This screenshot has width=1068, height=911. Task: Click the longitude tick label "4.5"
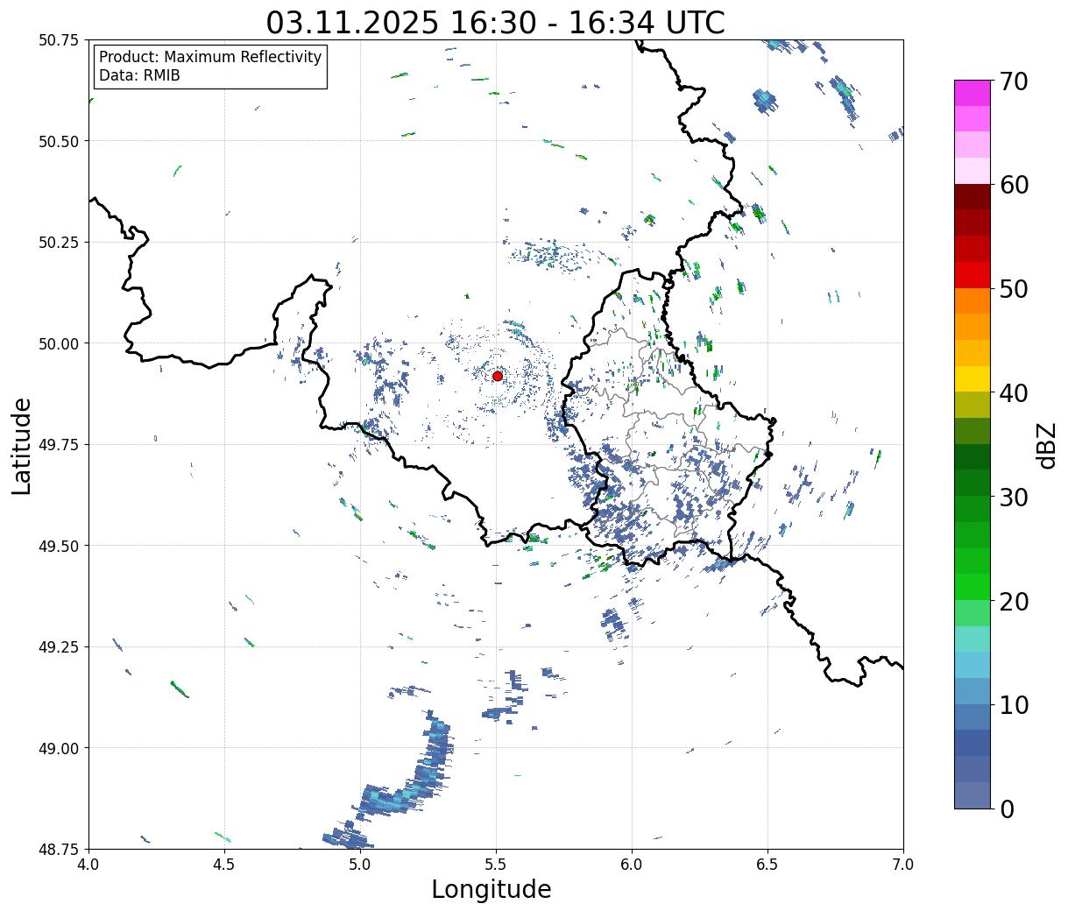coord(224,865)
